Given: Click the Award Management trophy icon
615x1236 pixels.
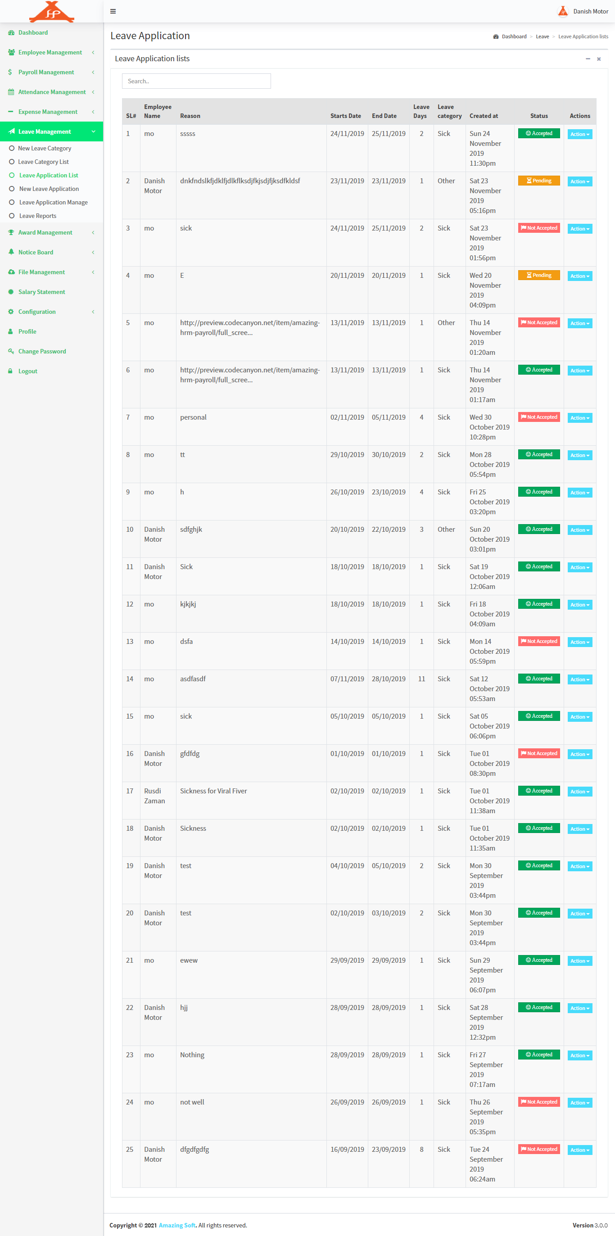Looking at the screenshot, I should (11, 233).
